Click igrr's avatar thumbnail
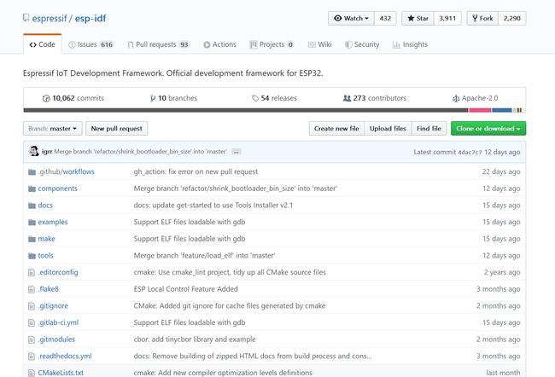This screenshot has width=555, height=377. point(33,151)
